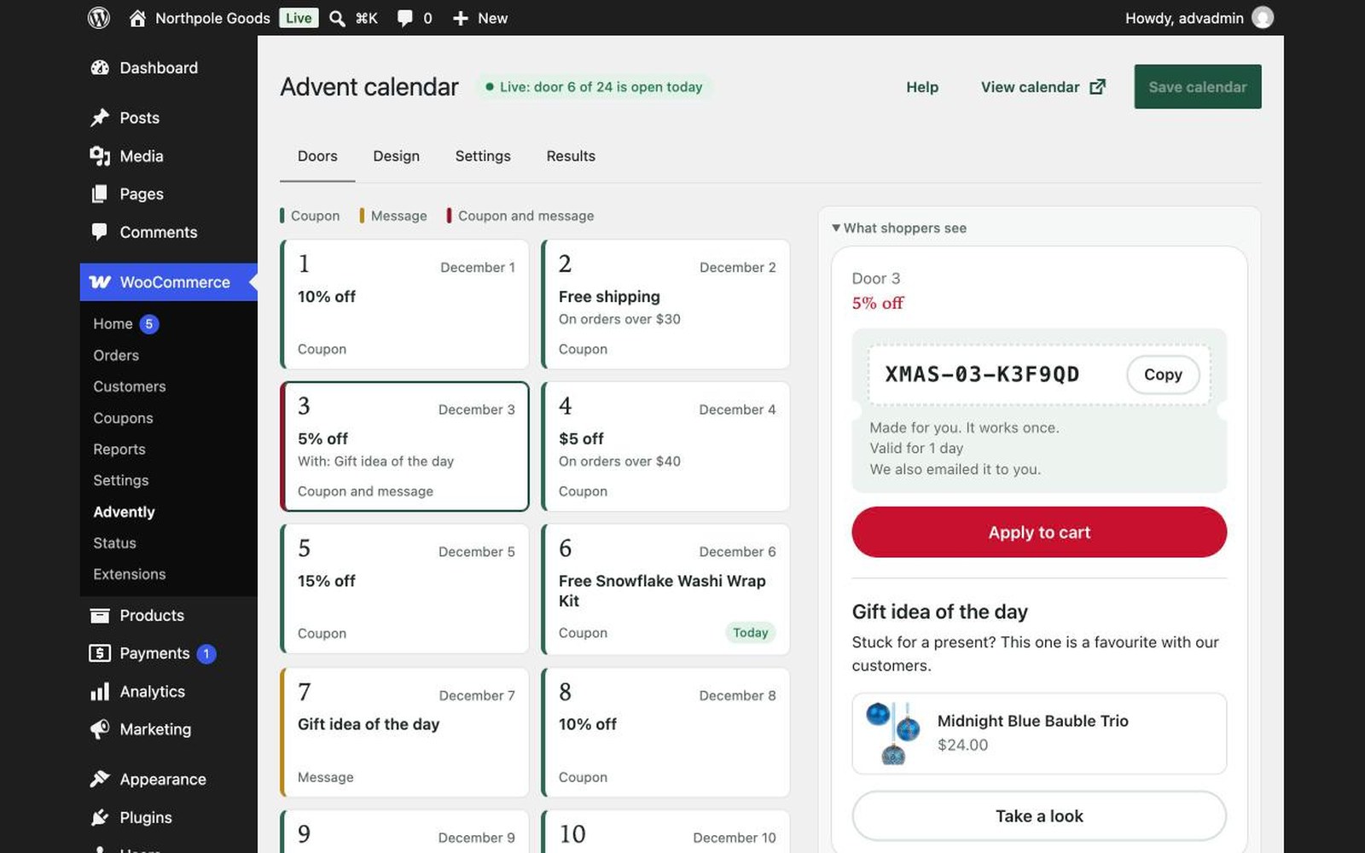Click the Analytics bar chart icon
This screenshot has width=1365, height=853.
pyautogui.click(x=100, y=692)
